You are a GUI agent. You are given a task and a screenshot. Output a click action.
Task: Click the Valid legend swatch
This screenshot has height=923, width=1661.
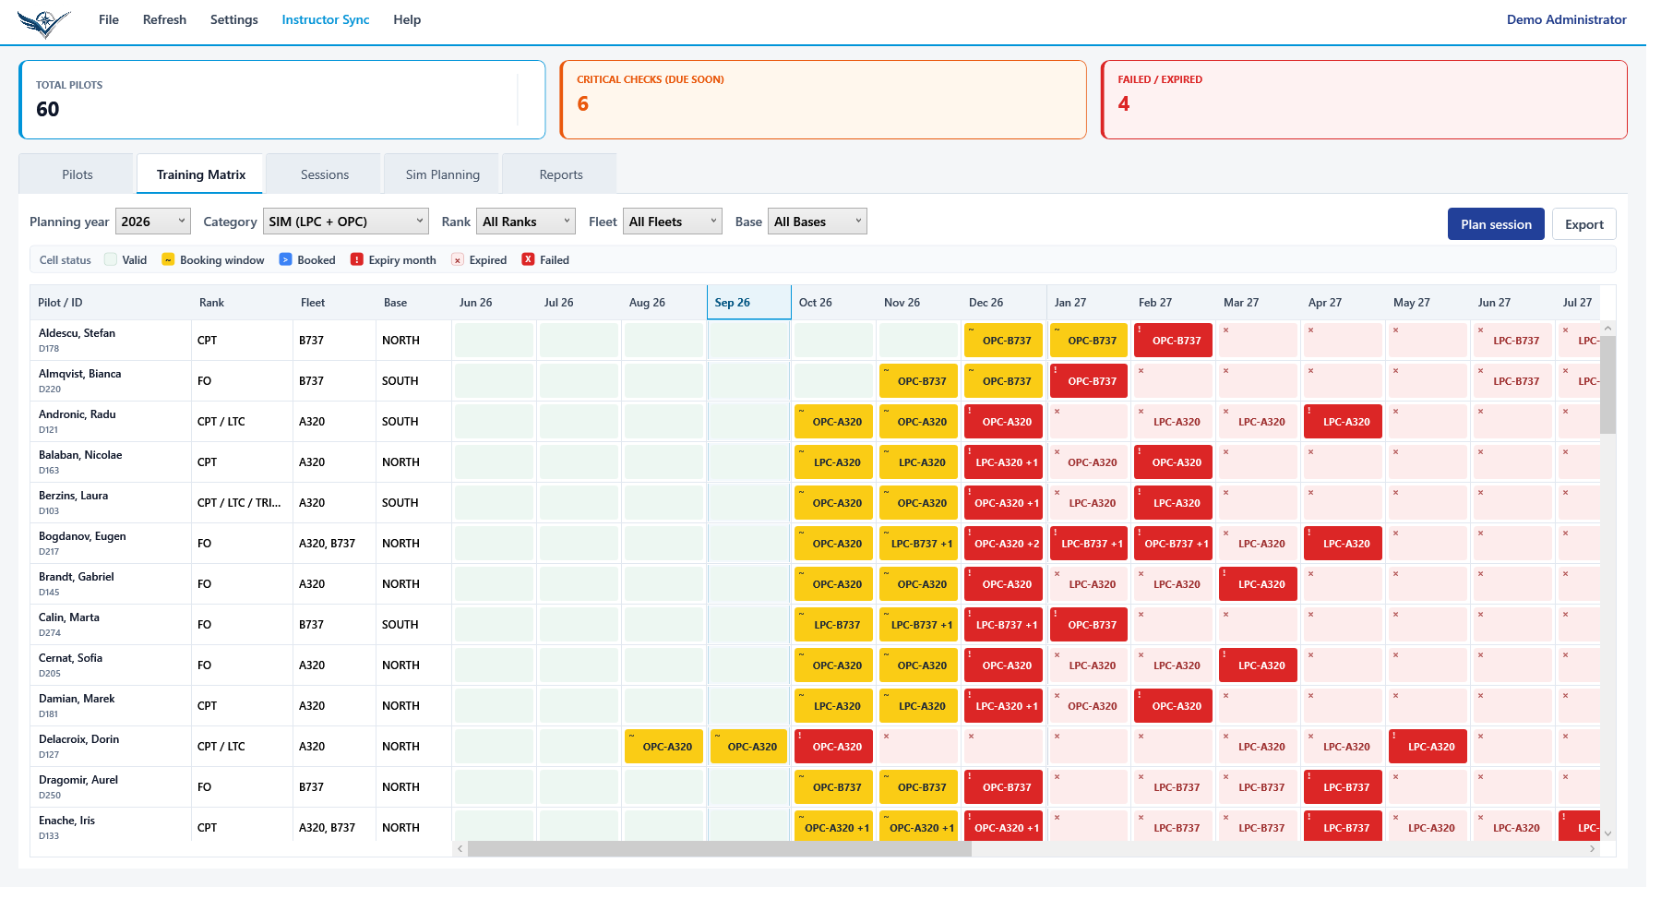point(111,259)
